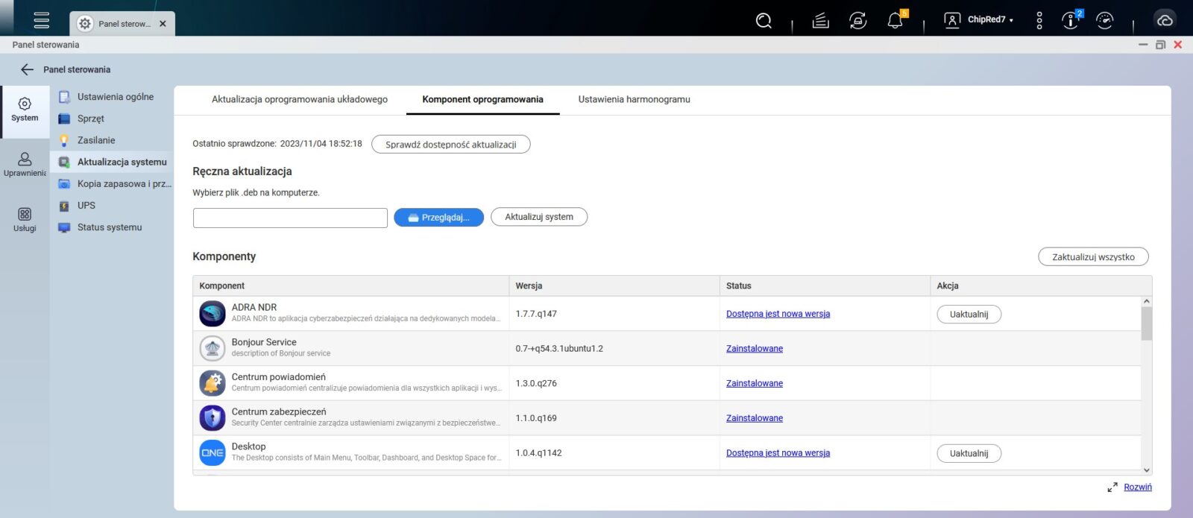Click the cloud icon in top bar

[1165, 20]
